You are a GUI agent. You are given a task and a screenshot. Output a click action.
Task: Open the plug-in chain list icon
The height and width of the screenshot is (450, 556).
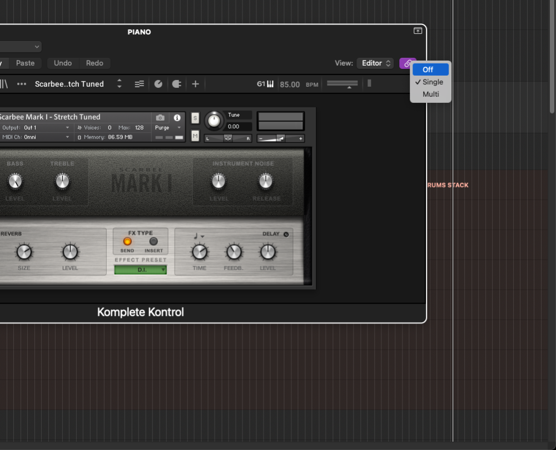tap(140, 84)
